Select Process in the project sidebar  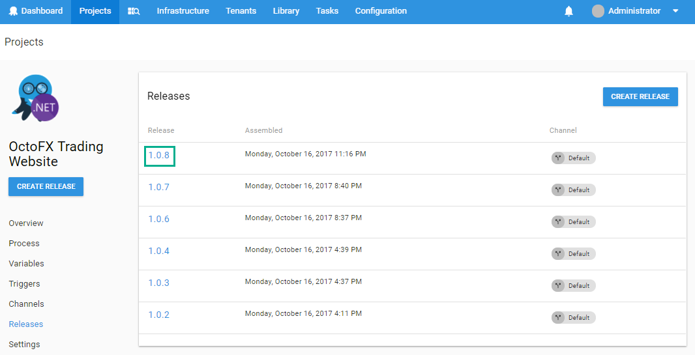24,243
